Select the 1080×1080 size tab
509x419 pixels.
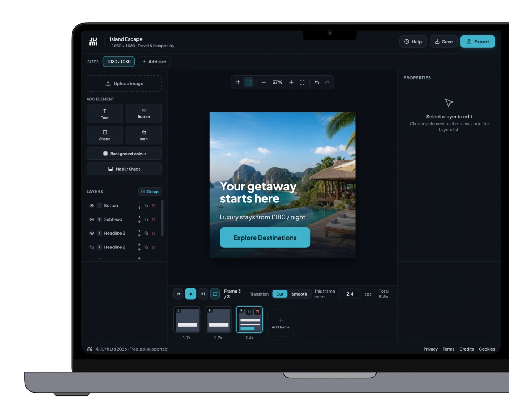[x=119, y=62]
